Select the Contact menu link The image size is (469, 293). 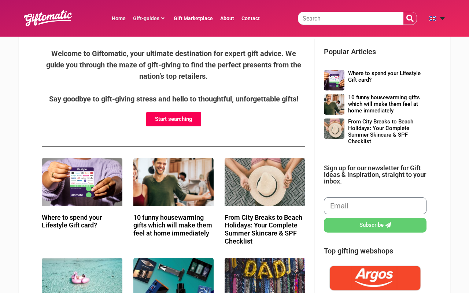[x=251, y=18]
